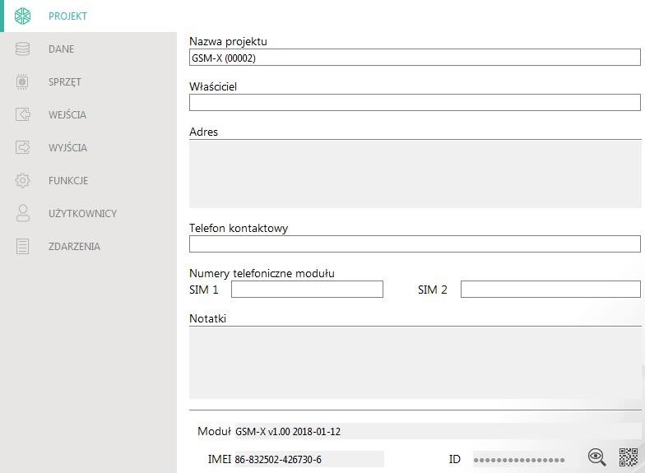The image size is (645, 473).
Task: Click into the Adres text area
Action: pyautogui.click(x=415, y=174)
